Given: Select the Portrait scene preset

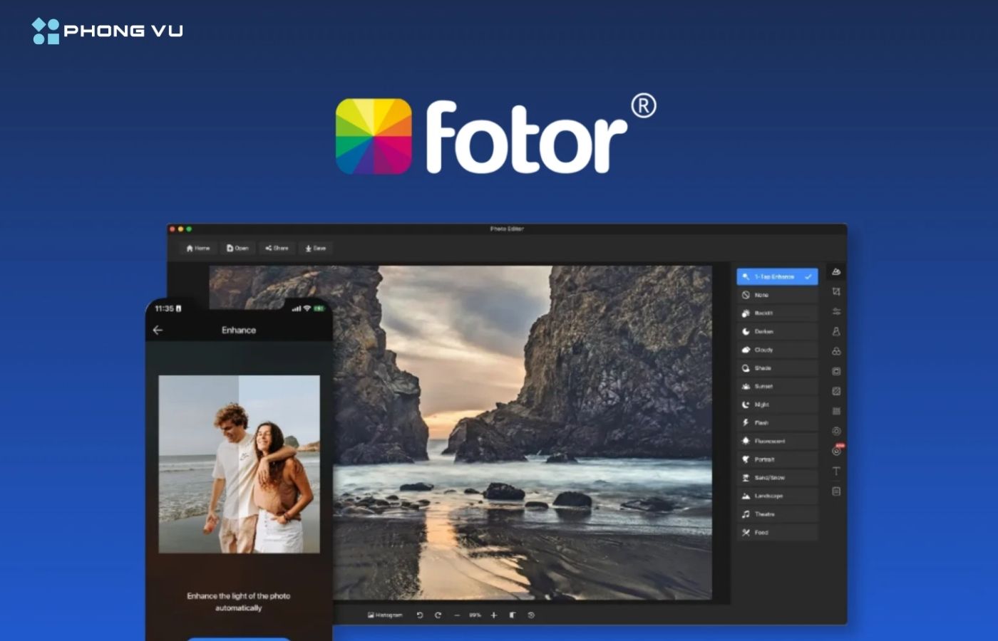Looking at the screenshot, I should (777, 459).
